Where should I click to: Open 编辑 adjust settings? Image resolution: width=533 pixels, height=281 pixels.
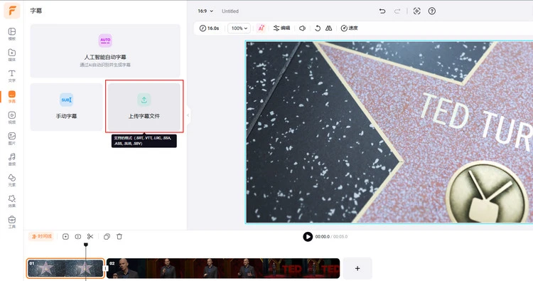281,28
